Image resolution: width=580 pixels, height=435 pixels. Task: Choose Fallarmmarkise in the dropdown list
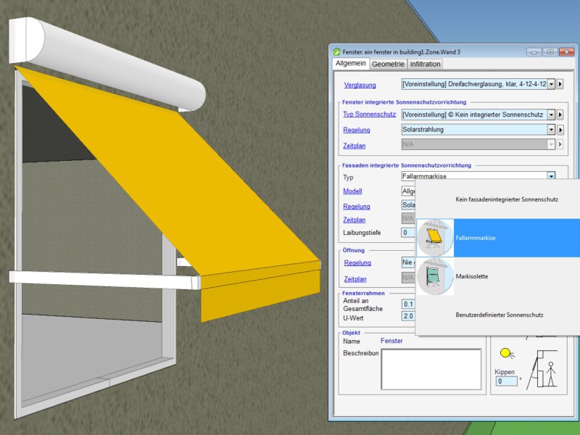pos(497,238)
